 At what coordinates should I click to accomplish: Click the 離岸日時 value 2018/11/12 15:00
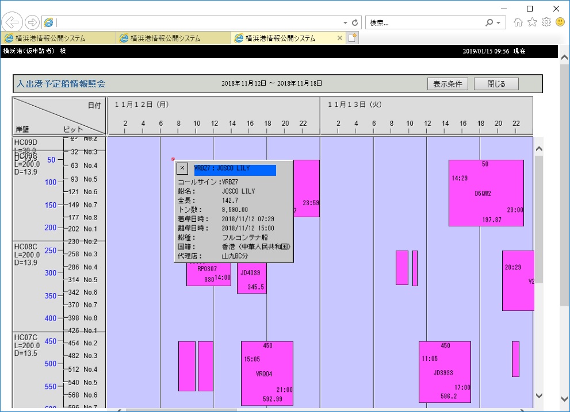tap(248, 228)
